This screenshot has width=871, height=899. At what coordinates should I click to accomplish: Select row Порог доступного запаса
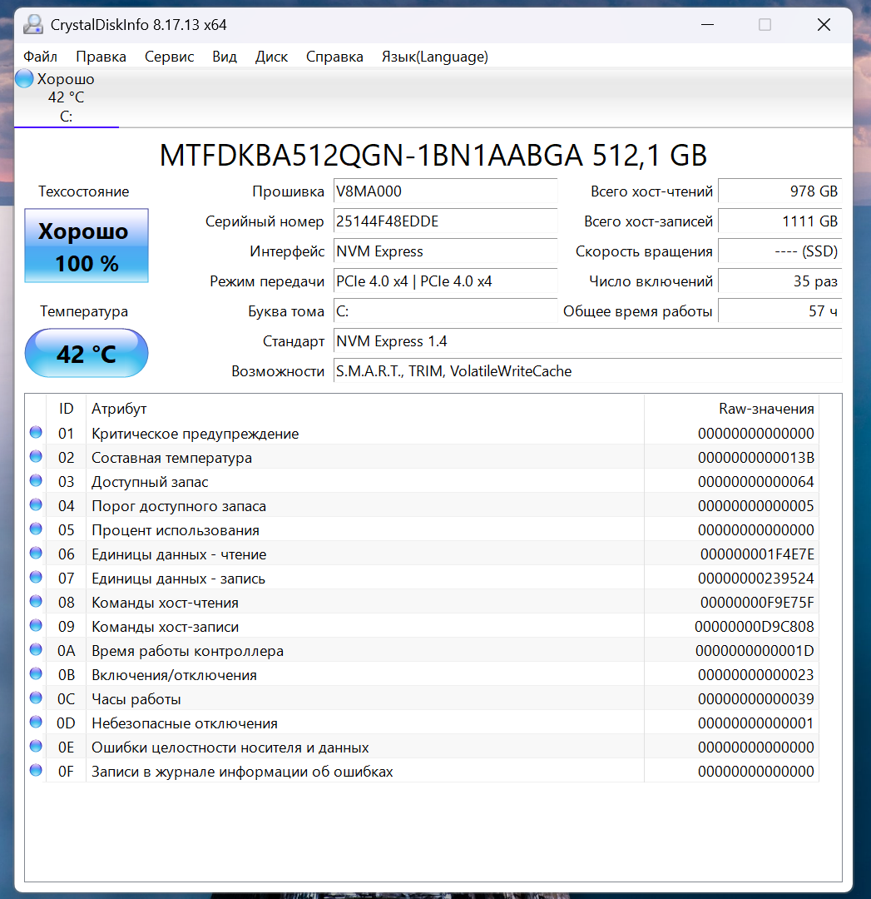pos(422,506)
